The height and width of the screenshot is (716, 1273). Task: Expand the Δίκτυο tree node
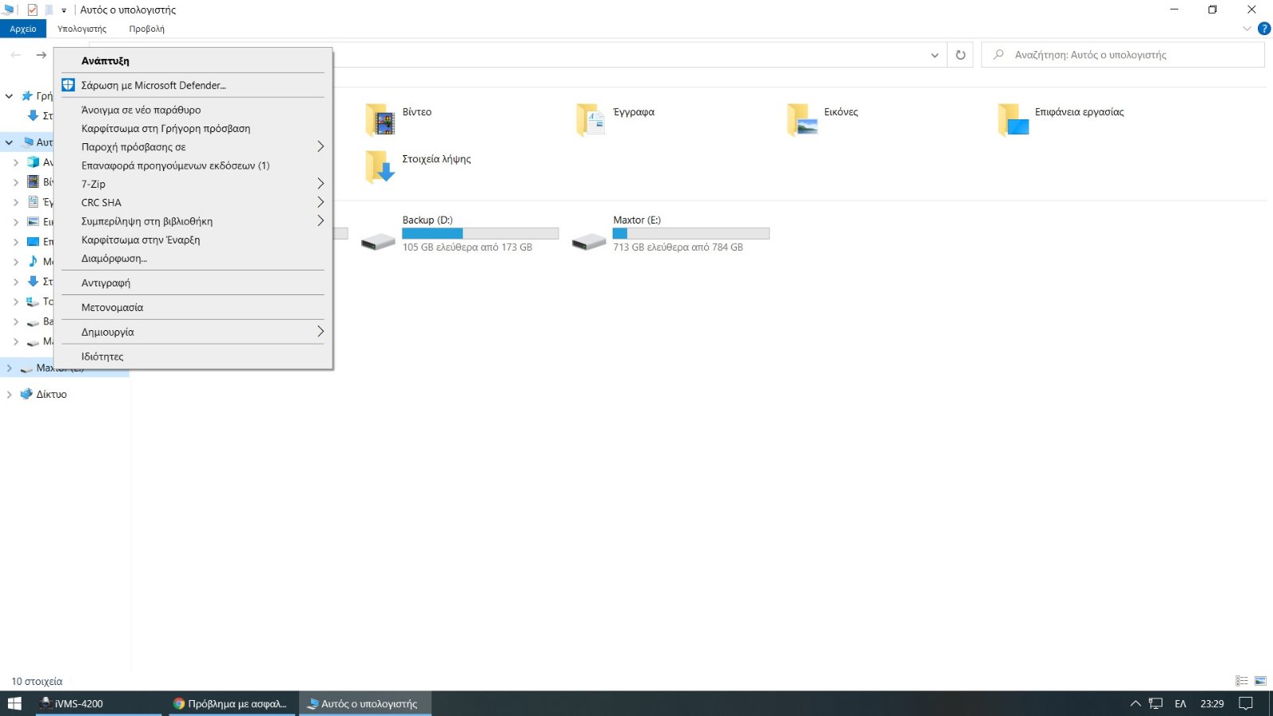pos(9,395)
